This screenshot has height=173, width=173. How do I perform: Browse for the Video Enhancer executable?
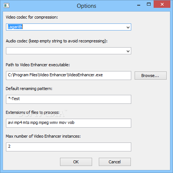pos(151,76)
